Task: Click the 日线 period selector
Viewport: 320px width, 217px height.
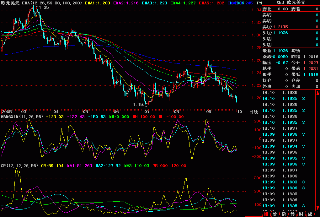Action: pyautogui.click(x=253, y=111)
